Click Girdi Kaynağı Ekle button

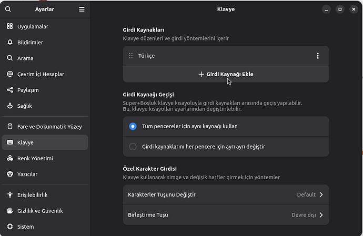(226, 75)
